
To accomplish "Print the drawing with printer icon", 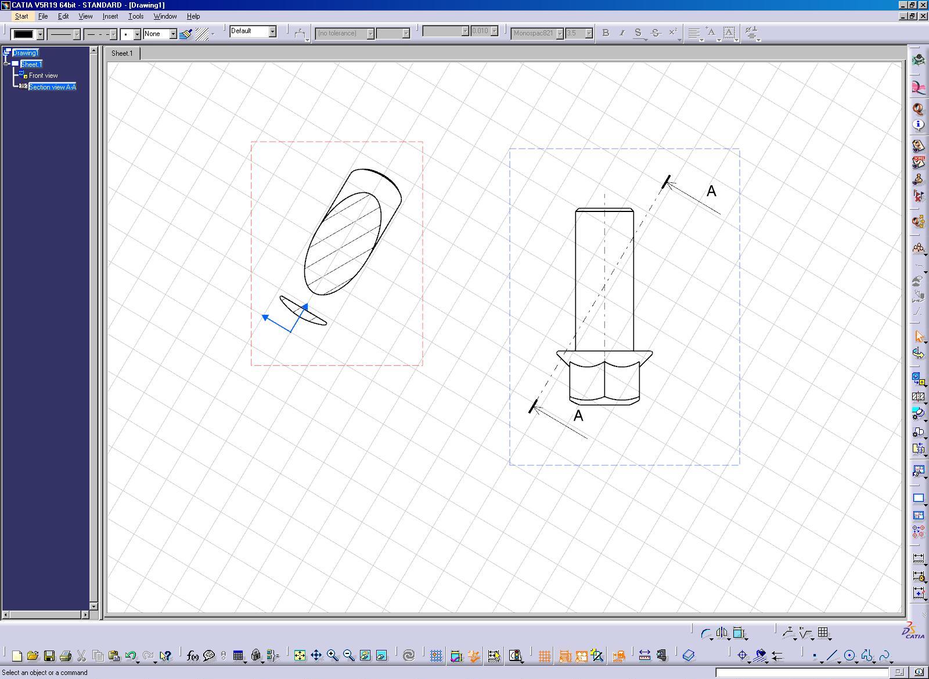I will (66, 656).
